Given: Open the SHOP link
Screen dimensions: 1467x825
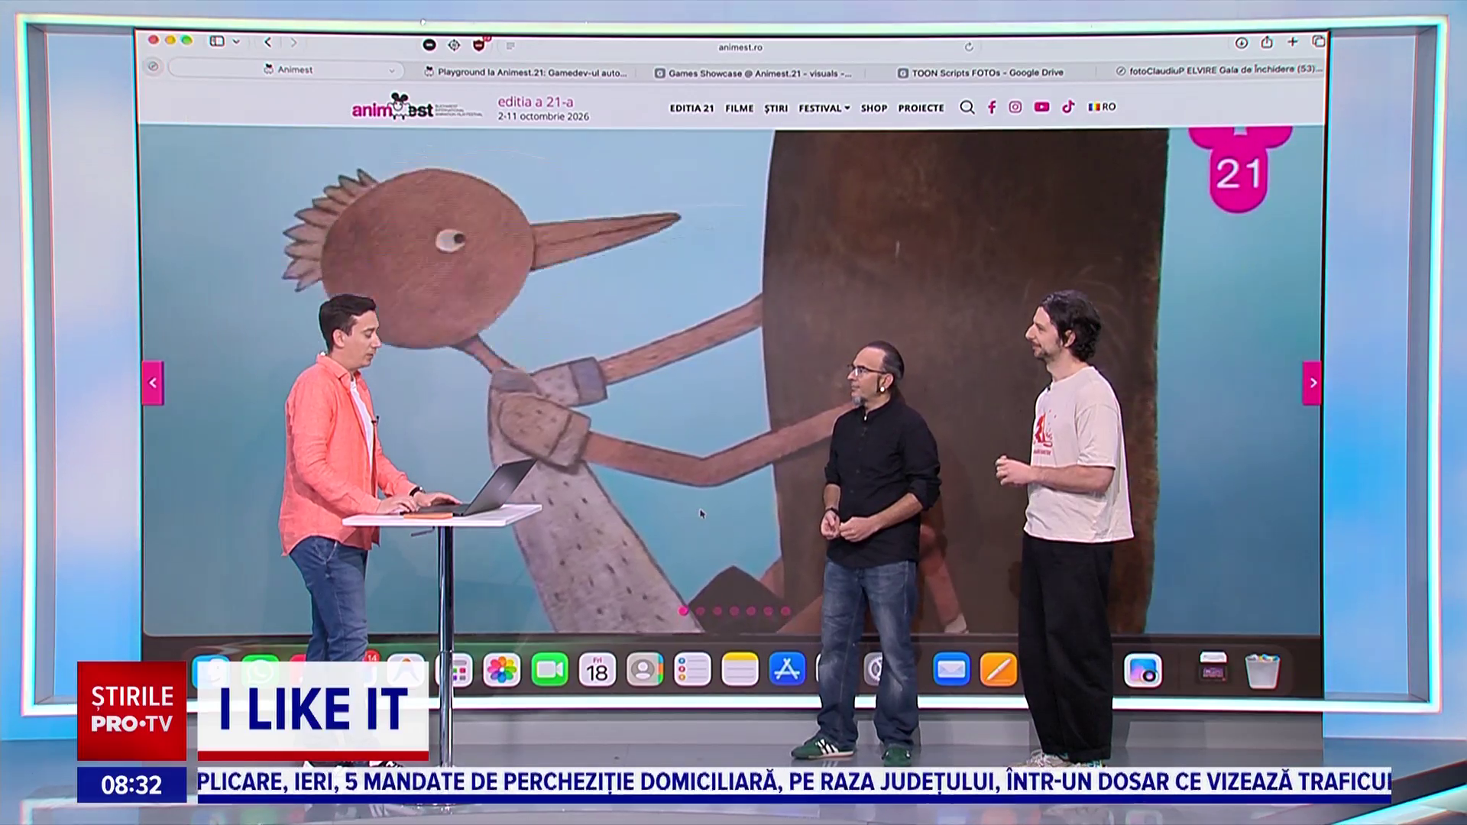Looking at the screenshot, I should [873, 108].
